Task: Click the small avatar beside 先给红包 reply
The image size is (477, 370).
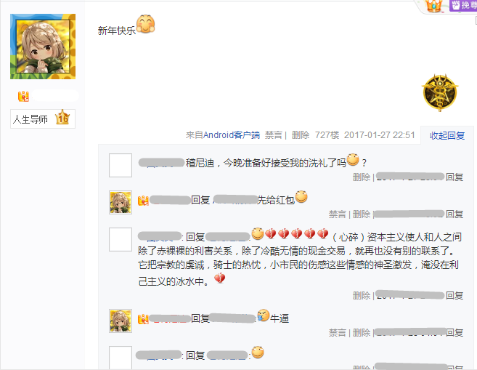Action: click(121, 203)
